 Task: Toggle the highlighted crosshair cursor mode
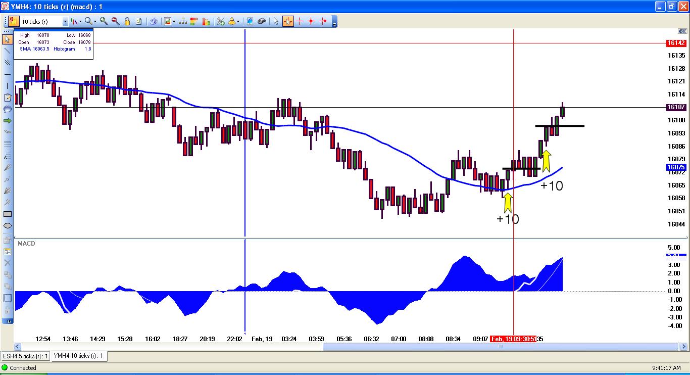tap(288, 21)
